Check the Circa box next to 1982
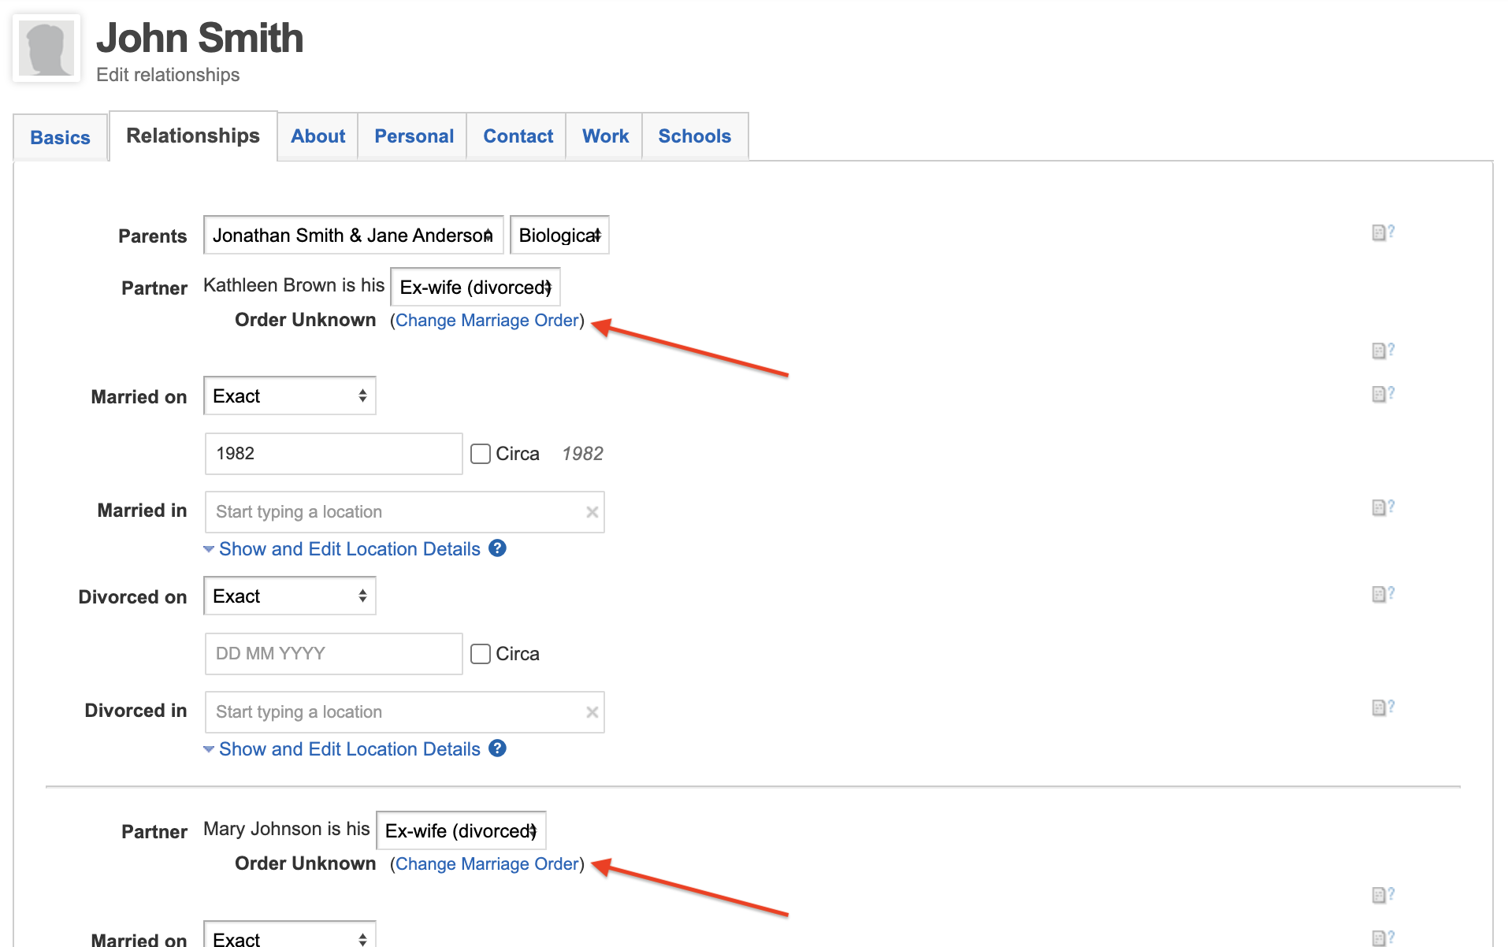This screenshot has width=1508, height=947. click(480, 453)
